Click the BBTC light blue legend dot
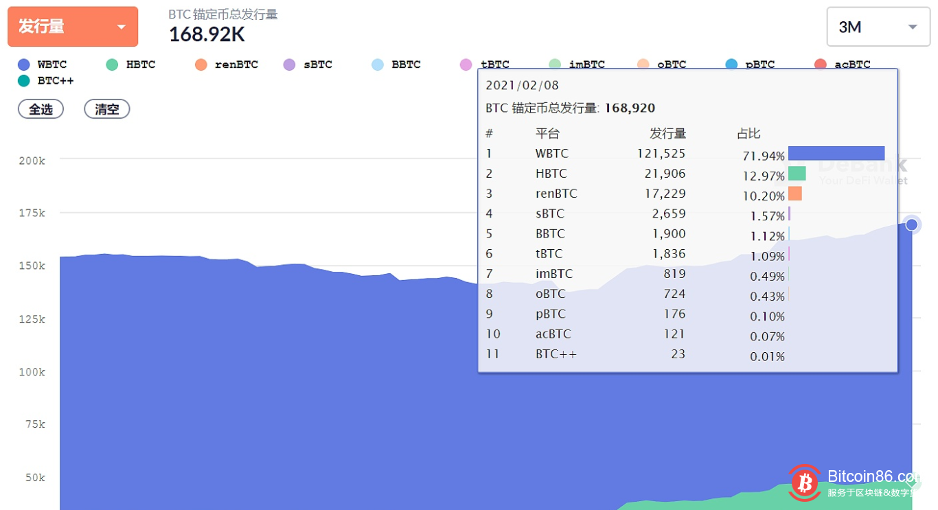This screenshot has height=510, width=938. 377,64
